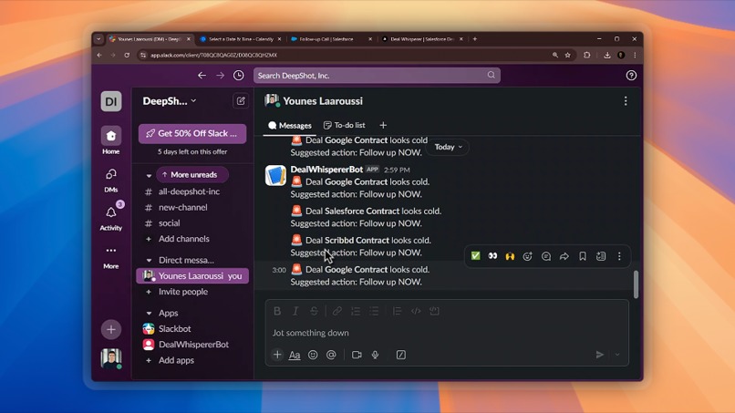Viewport: 735px width, 413px height.
Task: Go back in Slack history
Action: pos(202,75)
